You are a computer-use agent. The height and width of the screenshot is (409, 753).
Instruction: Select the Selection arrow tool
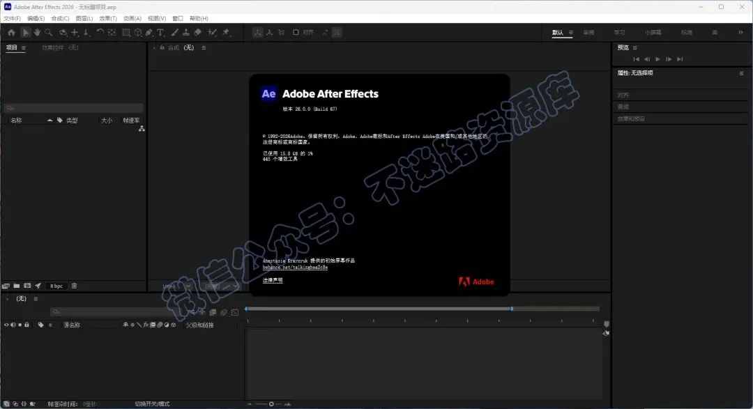26,32
